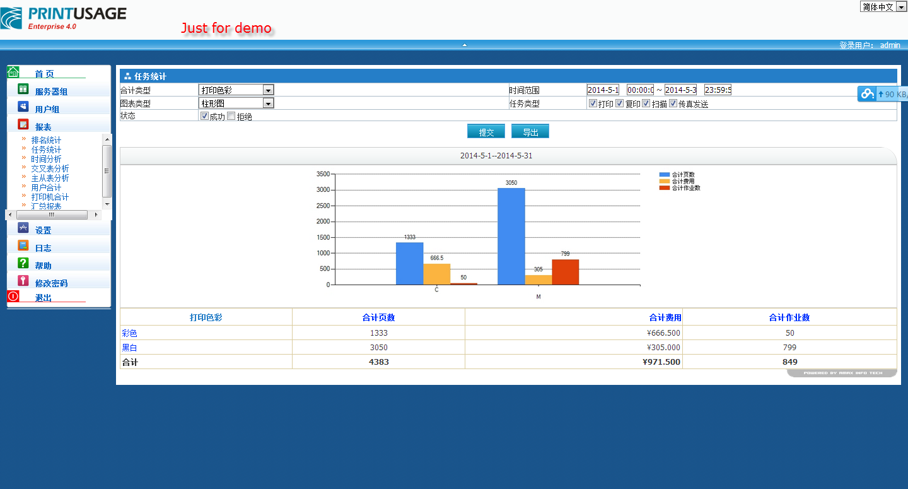Open Settings via the 设置 icon
908x489 pixels.
click(x=23, y=228)
